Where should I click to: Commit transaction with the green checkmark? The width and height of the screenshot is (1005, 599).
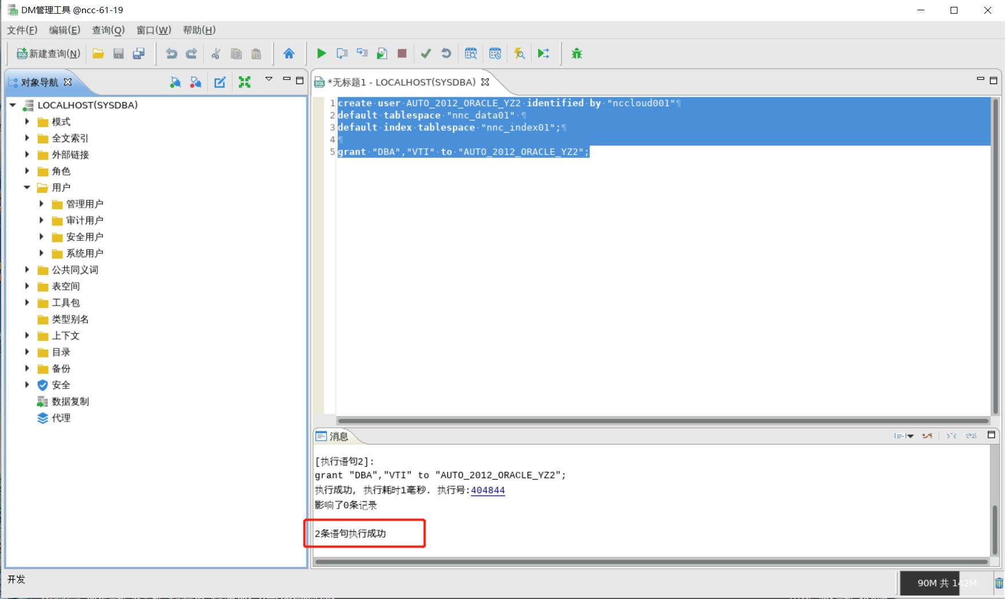coord(425,54)
